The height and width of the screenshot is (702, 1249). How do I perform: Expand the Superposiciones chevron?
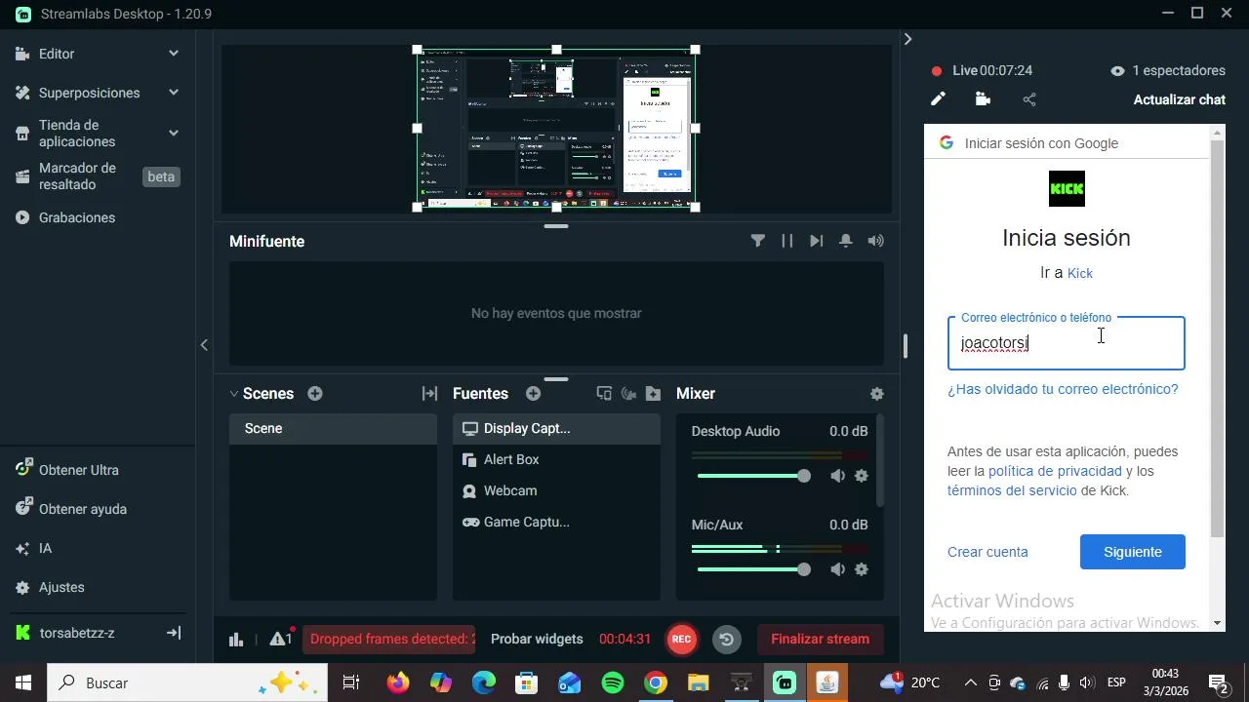click(x=174, y=93)
